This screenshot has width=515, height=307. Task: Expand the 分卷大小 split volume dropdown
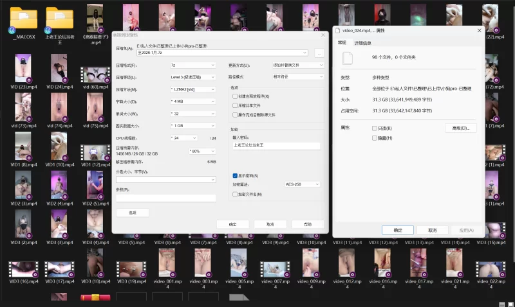click(213, 180)
